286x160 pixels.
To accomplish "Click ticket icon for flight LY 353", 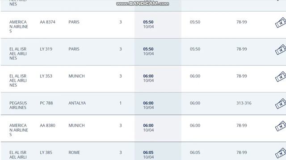I will pos(281,76).
